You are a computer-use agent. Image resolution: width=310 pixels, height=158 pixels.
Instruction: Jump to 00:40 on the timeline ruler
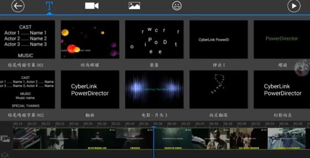tap(172, 124)
